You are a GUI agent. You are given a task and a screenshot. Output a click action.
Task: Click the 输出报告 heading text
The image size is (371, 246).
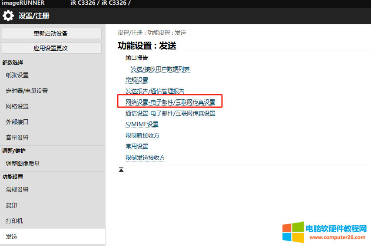tap(137, 58)
